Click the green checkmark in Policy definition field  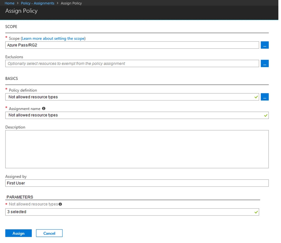click(256, 97)
